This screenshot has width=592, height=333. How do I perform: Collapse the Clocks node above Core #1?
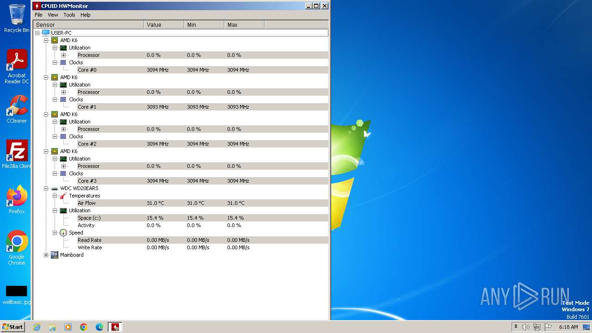(55, 99)
